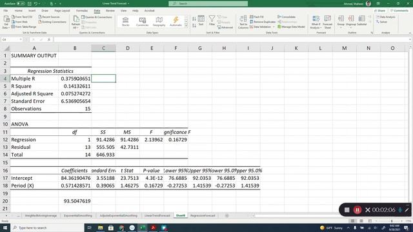
Task: Add a new sheet with plus button
Action: point(227,216)
